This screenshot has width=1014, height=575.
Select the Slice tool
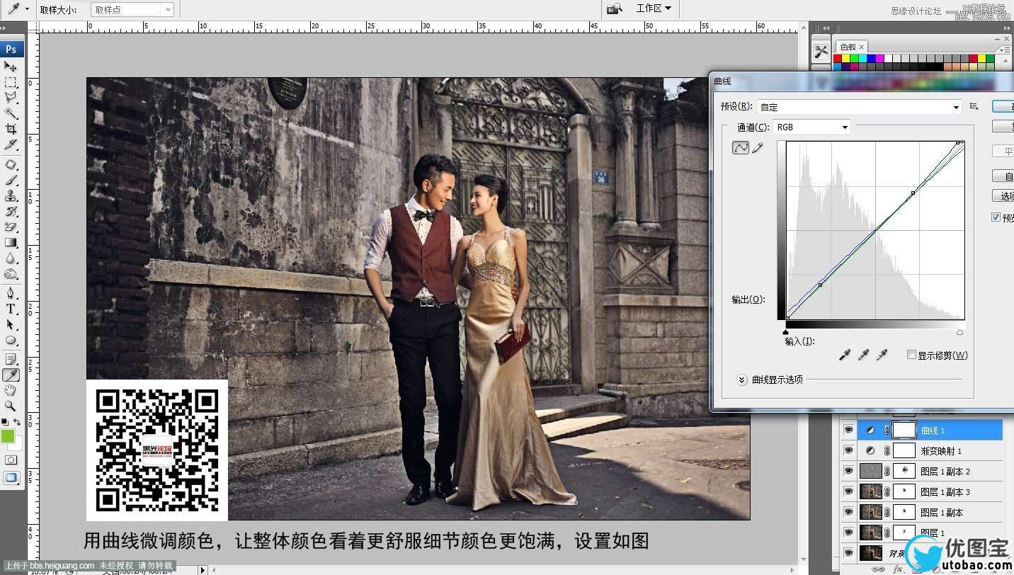coord(11,144)
